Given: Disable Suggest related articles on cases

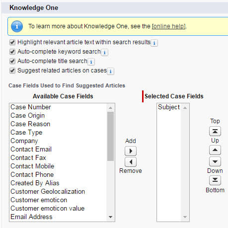Looking at the screenshot, I should [12, 71].
